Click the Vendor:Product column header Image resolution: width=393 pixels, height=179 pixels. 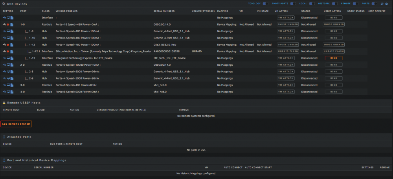click(x=67, y=11)
